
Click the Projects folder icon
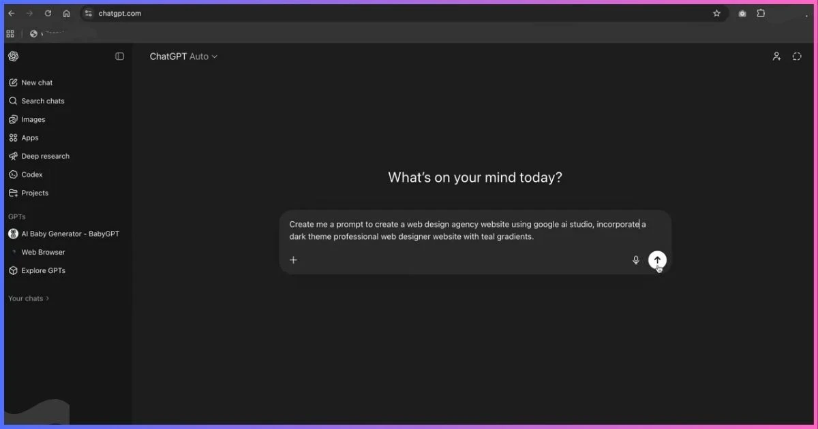click(13, 193)
